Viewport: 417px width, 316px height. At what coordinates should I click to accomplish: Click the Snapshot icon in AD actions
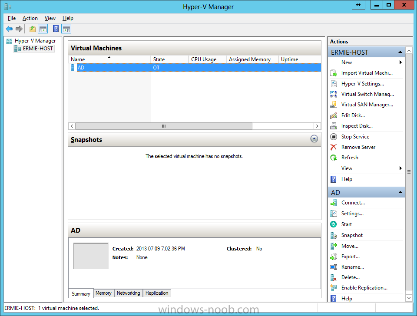(334, 235)
